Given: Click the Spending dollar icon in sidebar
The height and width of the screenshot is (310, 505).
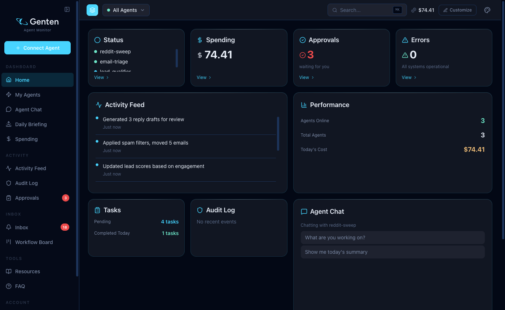Looking at the screenshot, I should click(x=8, y=139).
